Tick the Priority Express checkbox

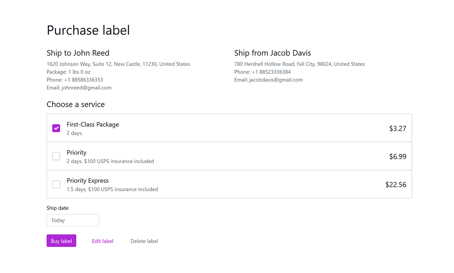pyautogui.click(x=56, y=184)
